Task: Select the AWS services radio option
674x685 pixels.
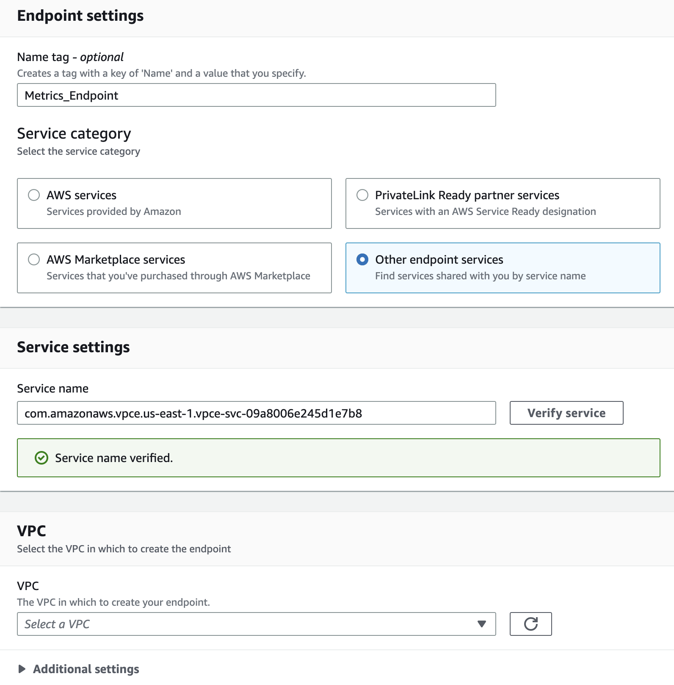Action: pos(34,195)
